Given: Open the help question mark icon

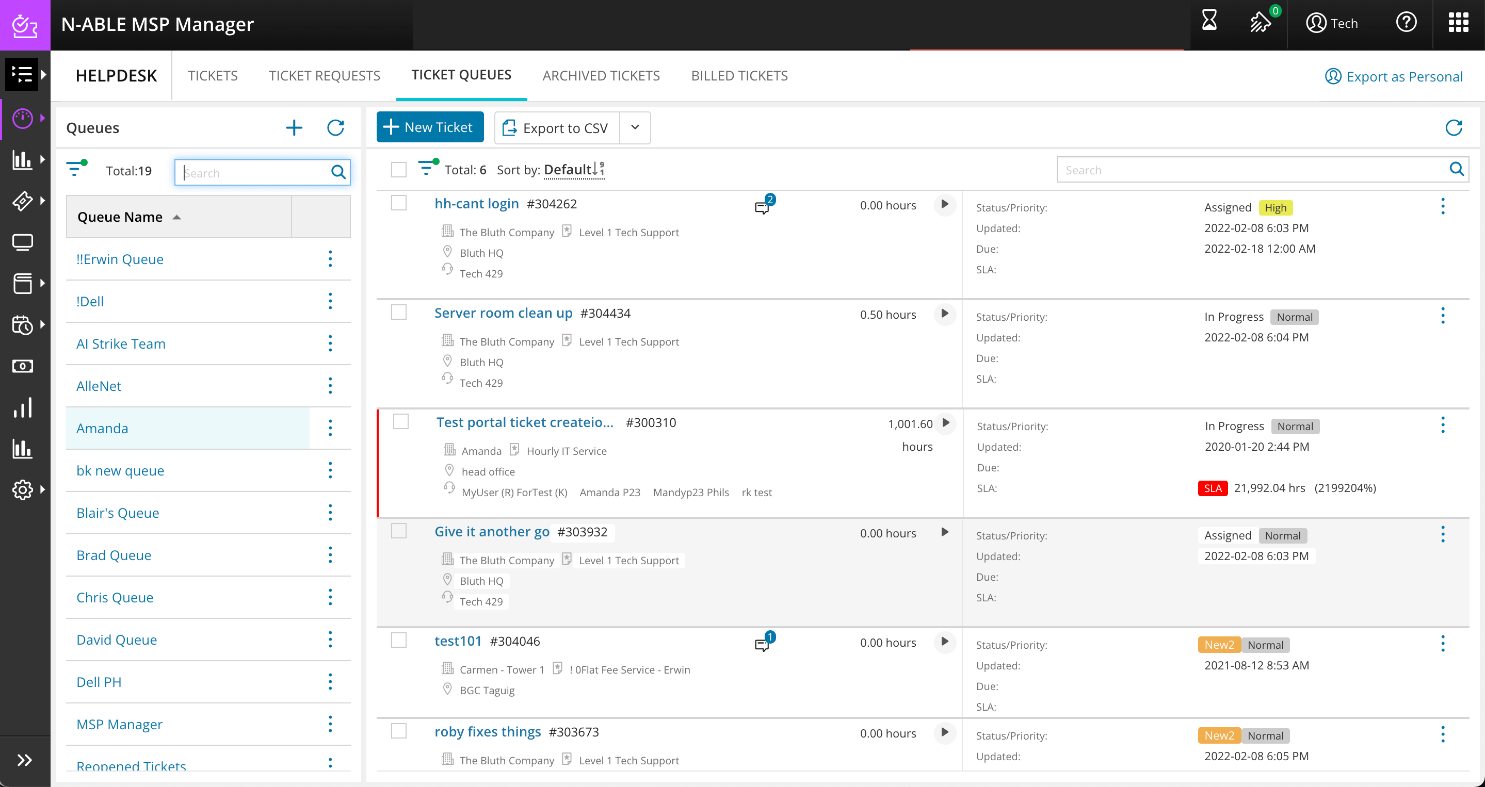Looking at the screenshot, I should (1407, 22).
